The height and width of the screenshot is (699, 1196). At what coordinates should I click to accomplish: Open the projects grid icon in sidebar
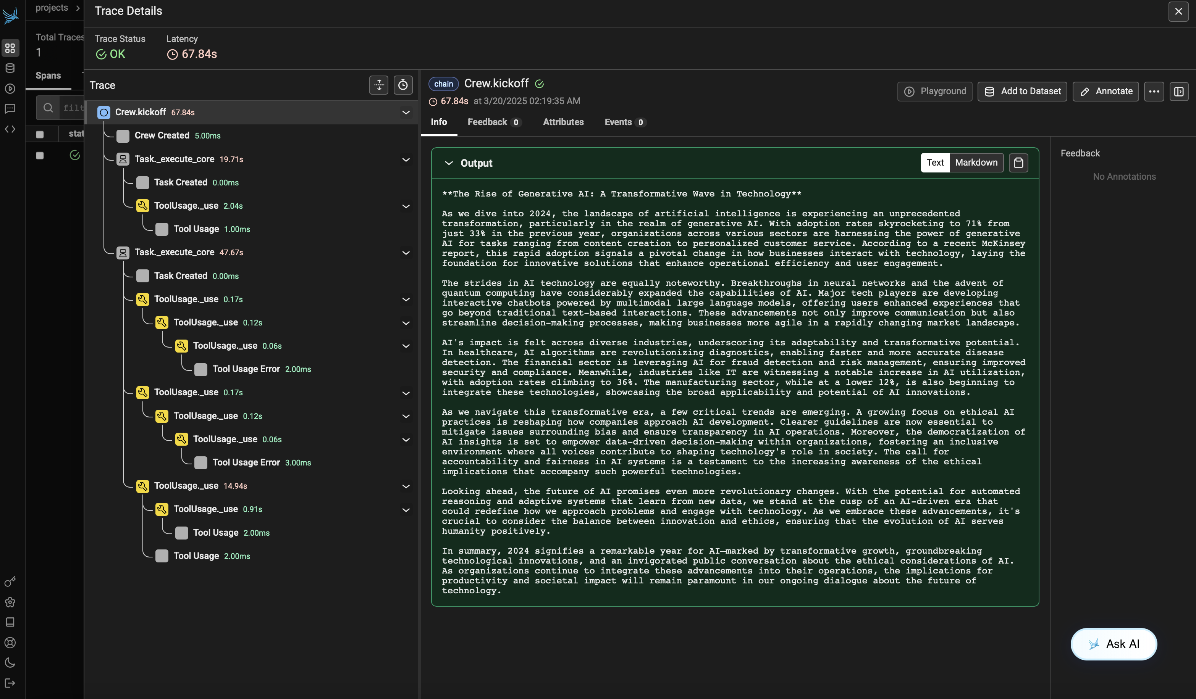(10, 48)
